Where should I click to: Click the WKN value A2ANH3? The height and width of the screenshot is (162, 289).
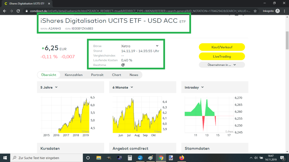pyautogui.click(x=54, y=29)
